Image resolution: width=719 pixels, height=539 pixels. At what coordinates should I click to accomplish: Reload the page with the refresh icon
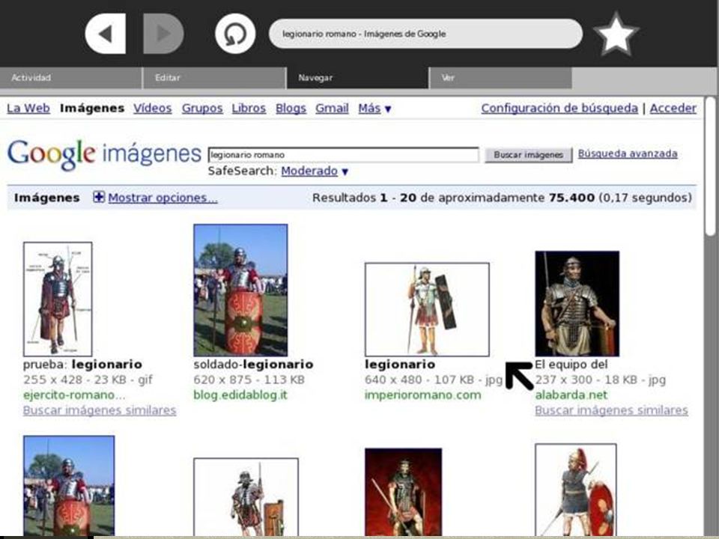pyautogui.click(x=235, y=34)
